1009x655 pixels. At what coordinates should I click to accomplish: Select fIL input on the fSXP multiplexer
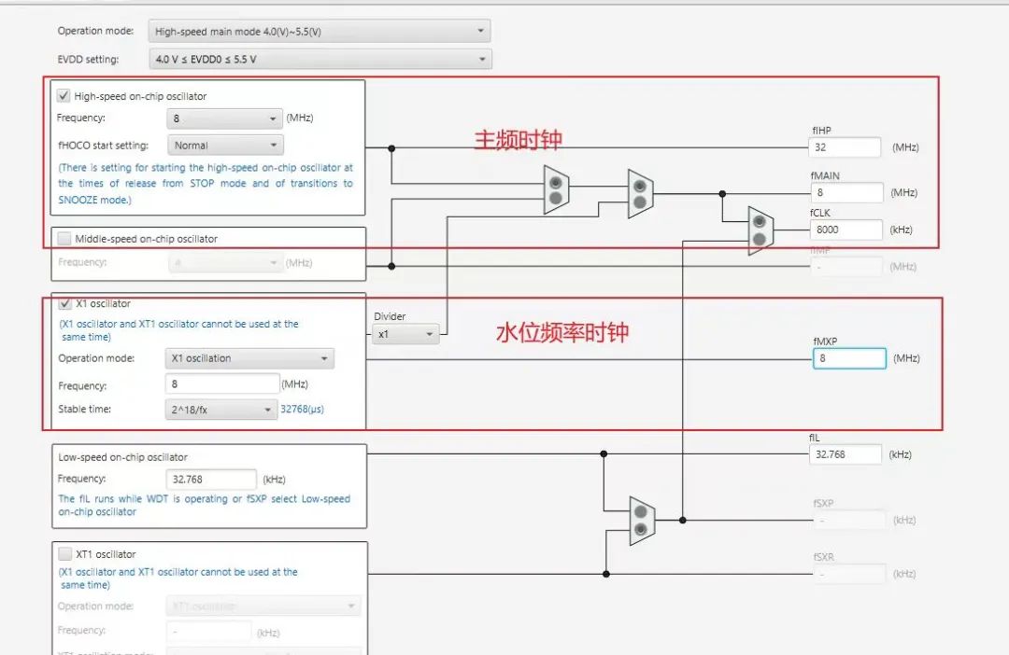[640, 512]
